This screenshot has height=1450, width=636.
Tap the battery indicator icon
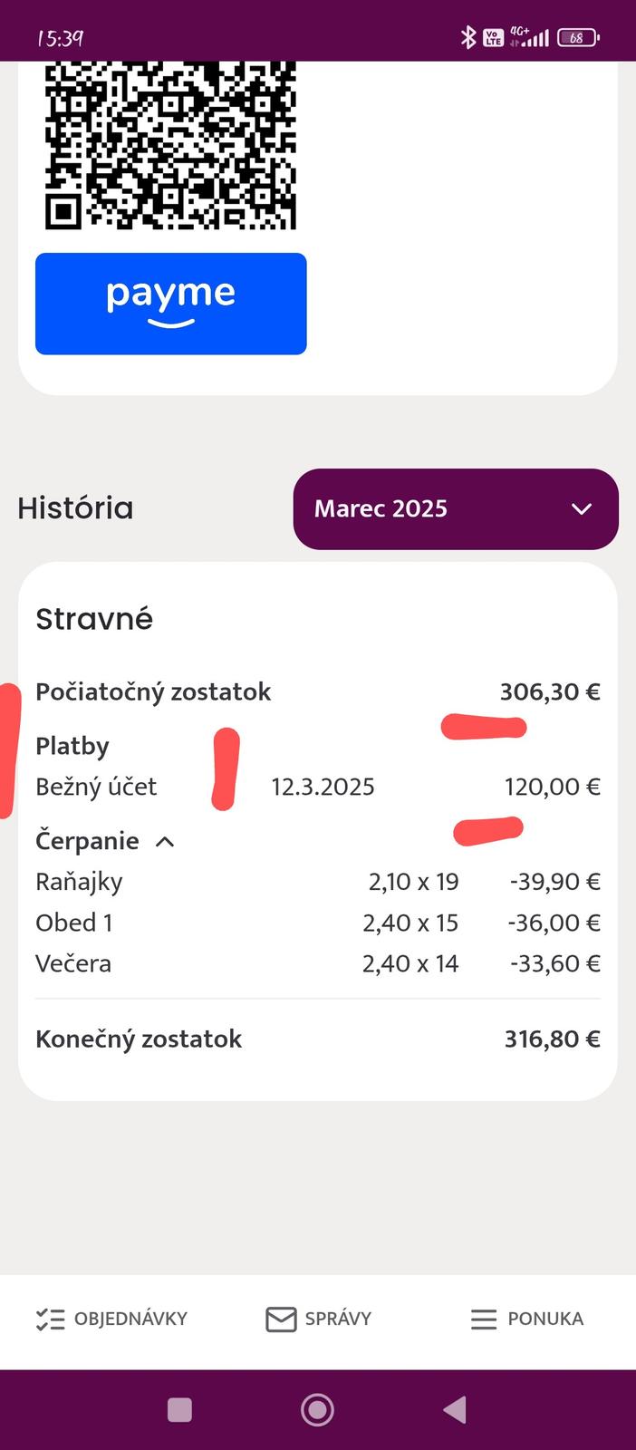tap(578, 38)
